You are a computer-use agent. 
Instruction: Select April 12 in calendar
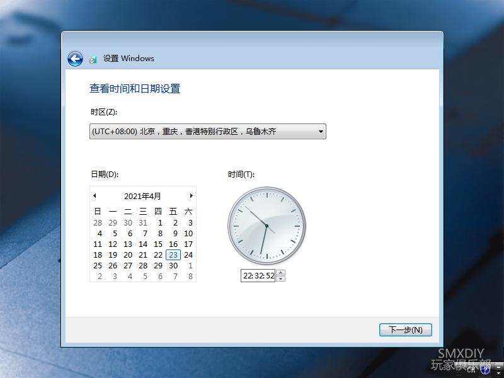point(113,244)
